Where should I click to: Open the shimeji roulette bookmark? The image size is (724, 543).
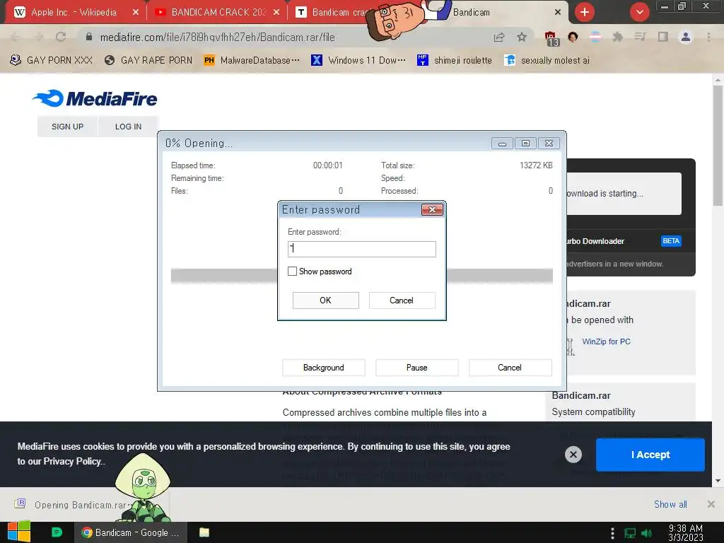(x=455, y=61)
